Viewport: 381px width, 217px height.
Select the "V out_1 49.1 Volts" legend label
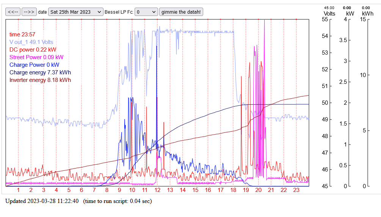tap(31, 42)
